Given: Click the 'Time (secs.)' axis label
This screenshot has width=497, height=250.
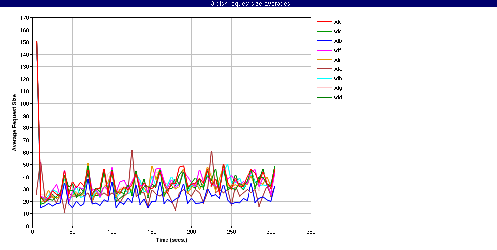Looking at the screenshot, I should [x=172, y=240].
